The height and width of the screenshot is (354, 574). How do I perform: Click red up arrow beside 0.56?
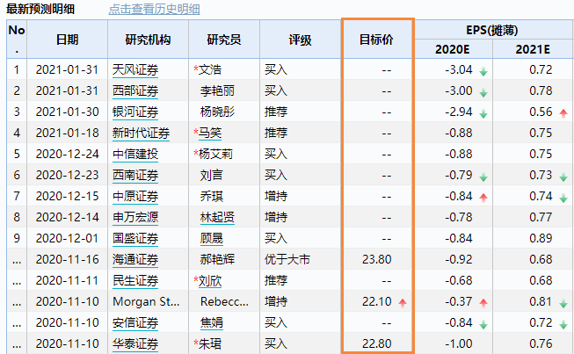tap(563, 113)
